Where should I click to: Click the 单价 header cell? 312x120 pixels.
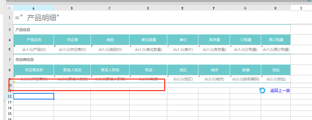click(x=183, y=40)
